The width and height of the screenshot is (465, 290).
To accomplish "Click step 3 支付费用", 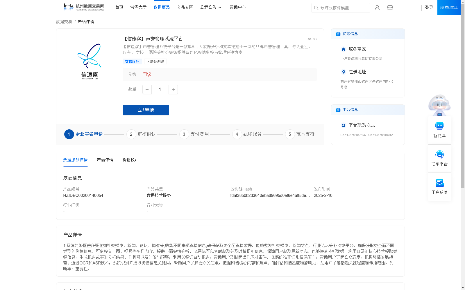I will 194,134.
